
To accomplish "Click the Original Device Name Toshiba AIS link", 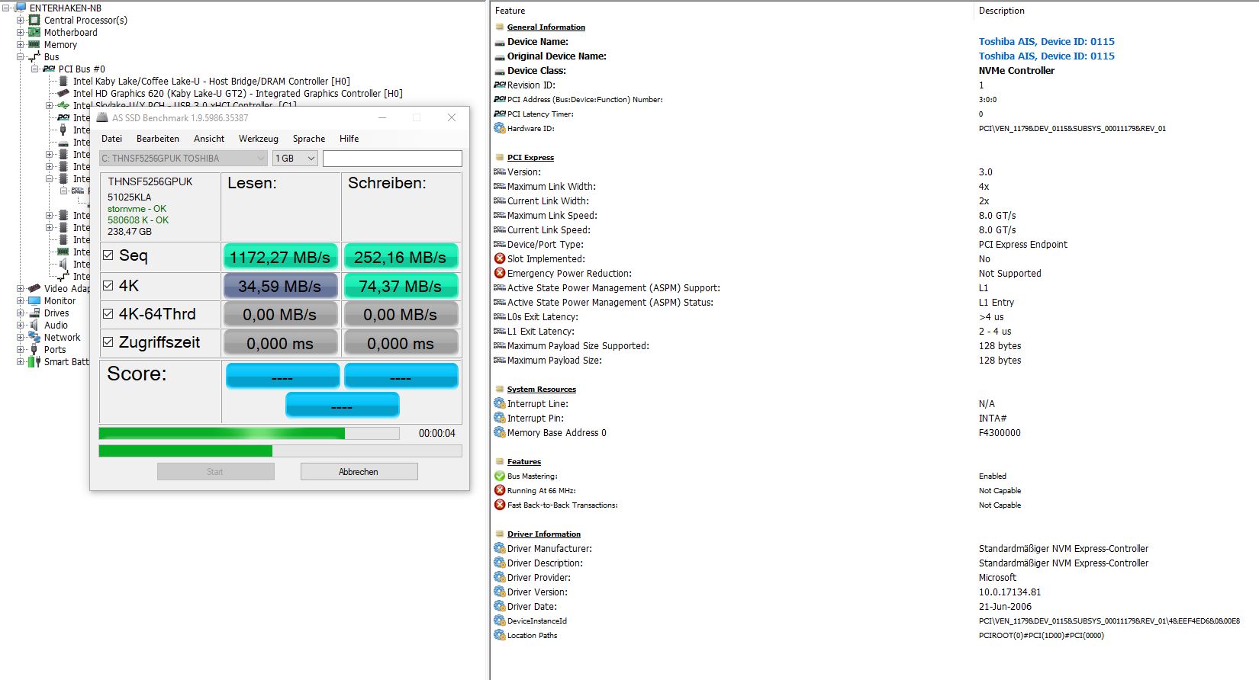I will pyautogui.click(x=1046, y=56).
